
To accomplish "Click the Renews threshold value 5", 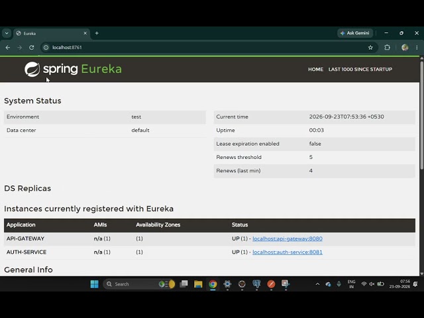I will point(311,157).
